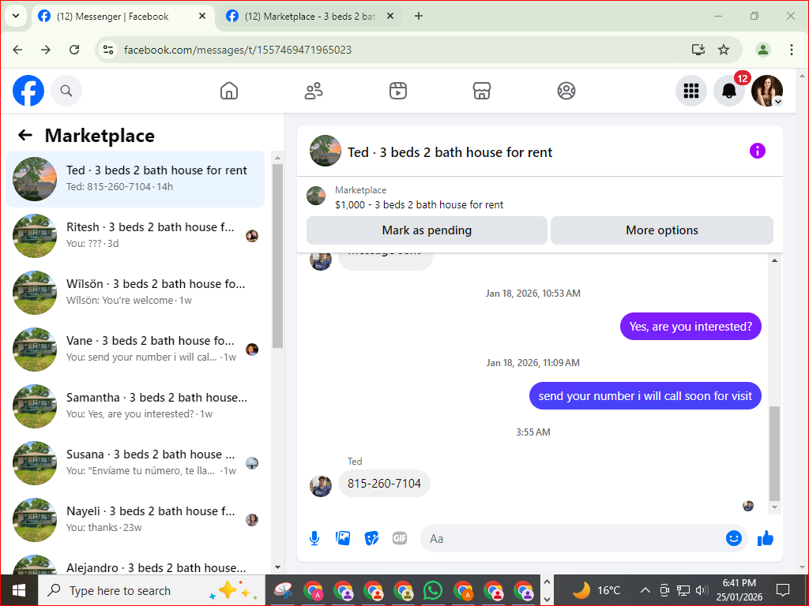This screenshot has width=809, height=606.
Task: Click the conversation list scrollbar thumb
Action: pyautogui.click(x=277, y=256)
